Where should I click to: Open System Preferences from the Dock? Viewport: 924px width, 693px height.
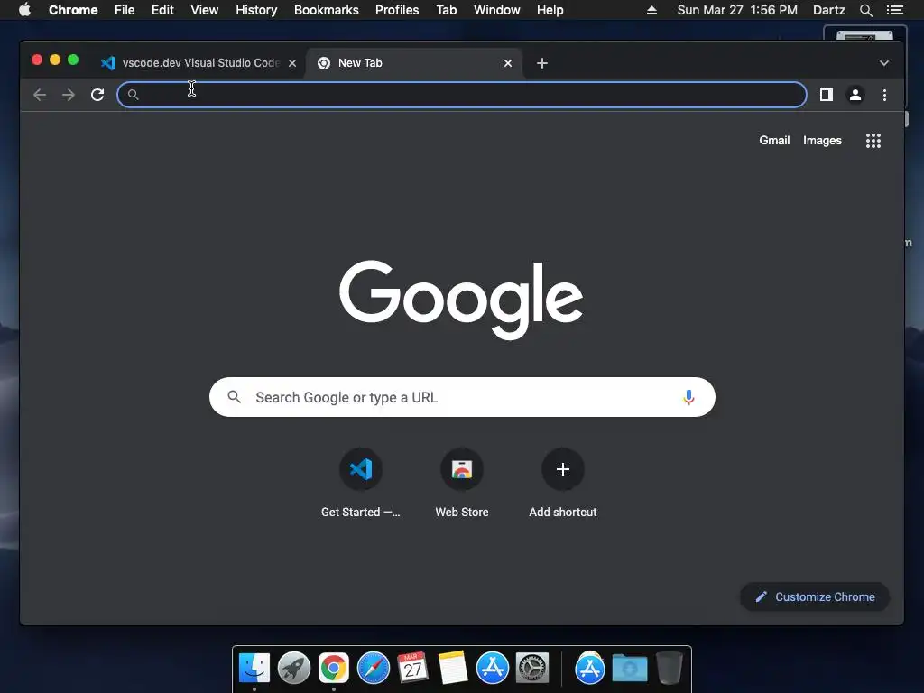(x=532, y=669)
